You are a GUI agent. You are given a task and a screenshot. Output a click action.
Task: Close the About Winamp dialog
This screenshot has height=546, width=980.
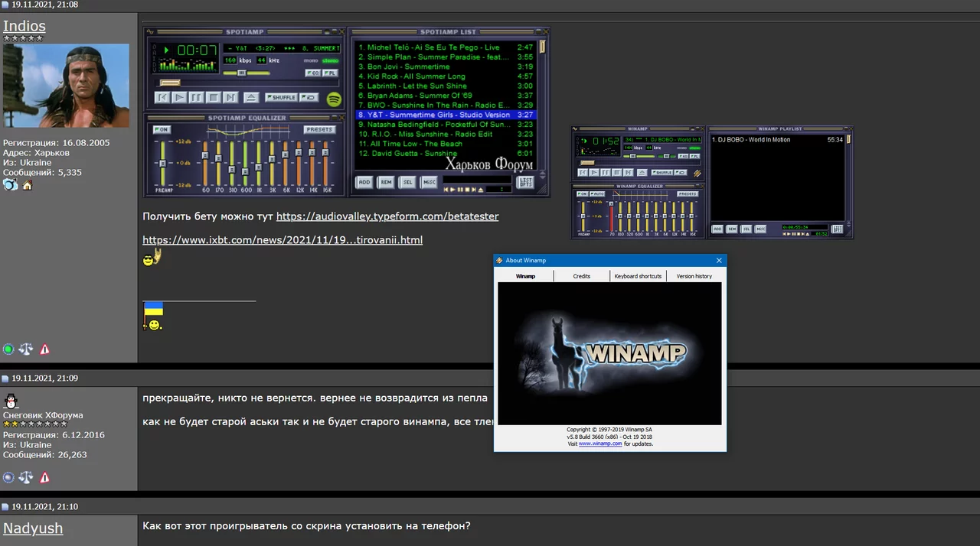click(x=719, y=260)
